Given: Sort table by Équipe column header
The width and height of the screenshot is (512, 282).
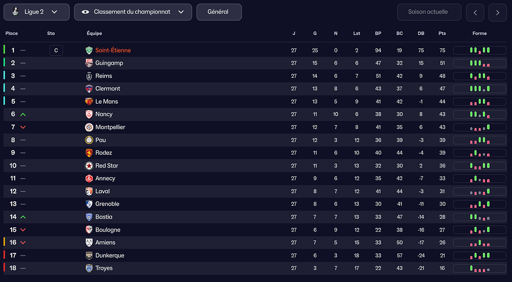Looking at the screenshot, I should (94, 34).
